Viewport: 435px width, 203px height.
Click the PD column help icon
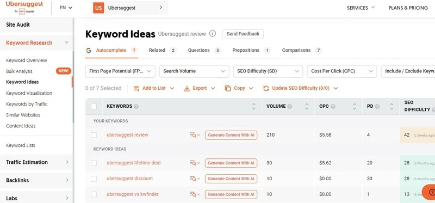(x=377, y=106)
